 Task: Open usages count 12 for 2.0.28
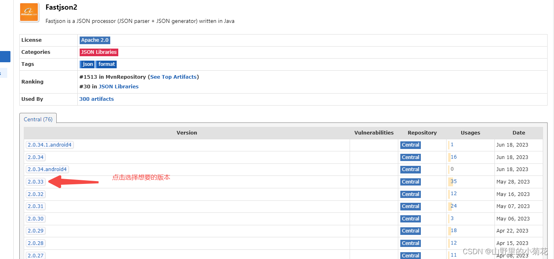[x=454, y=243]
